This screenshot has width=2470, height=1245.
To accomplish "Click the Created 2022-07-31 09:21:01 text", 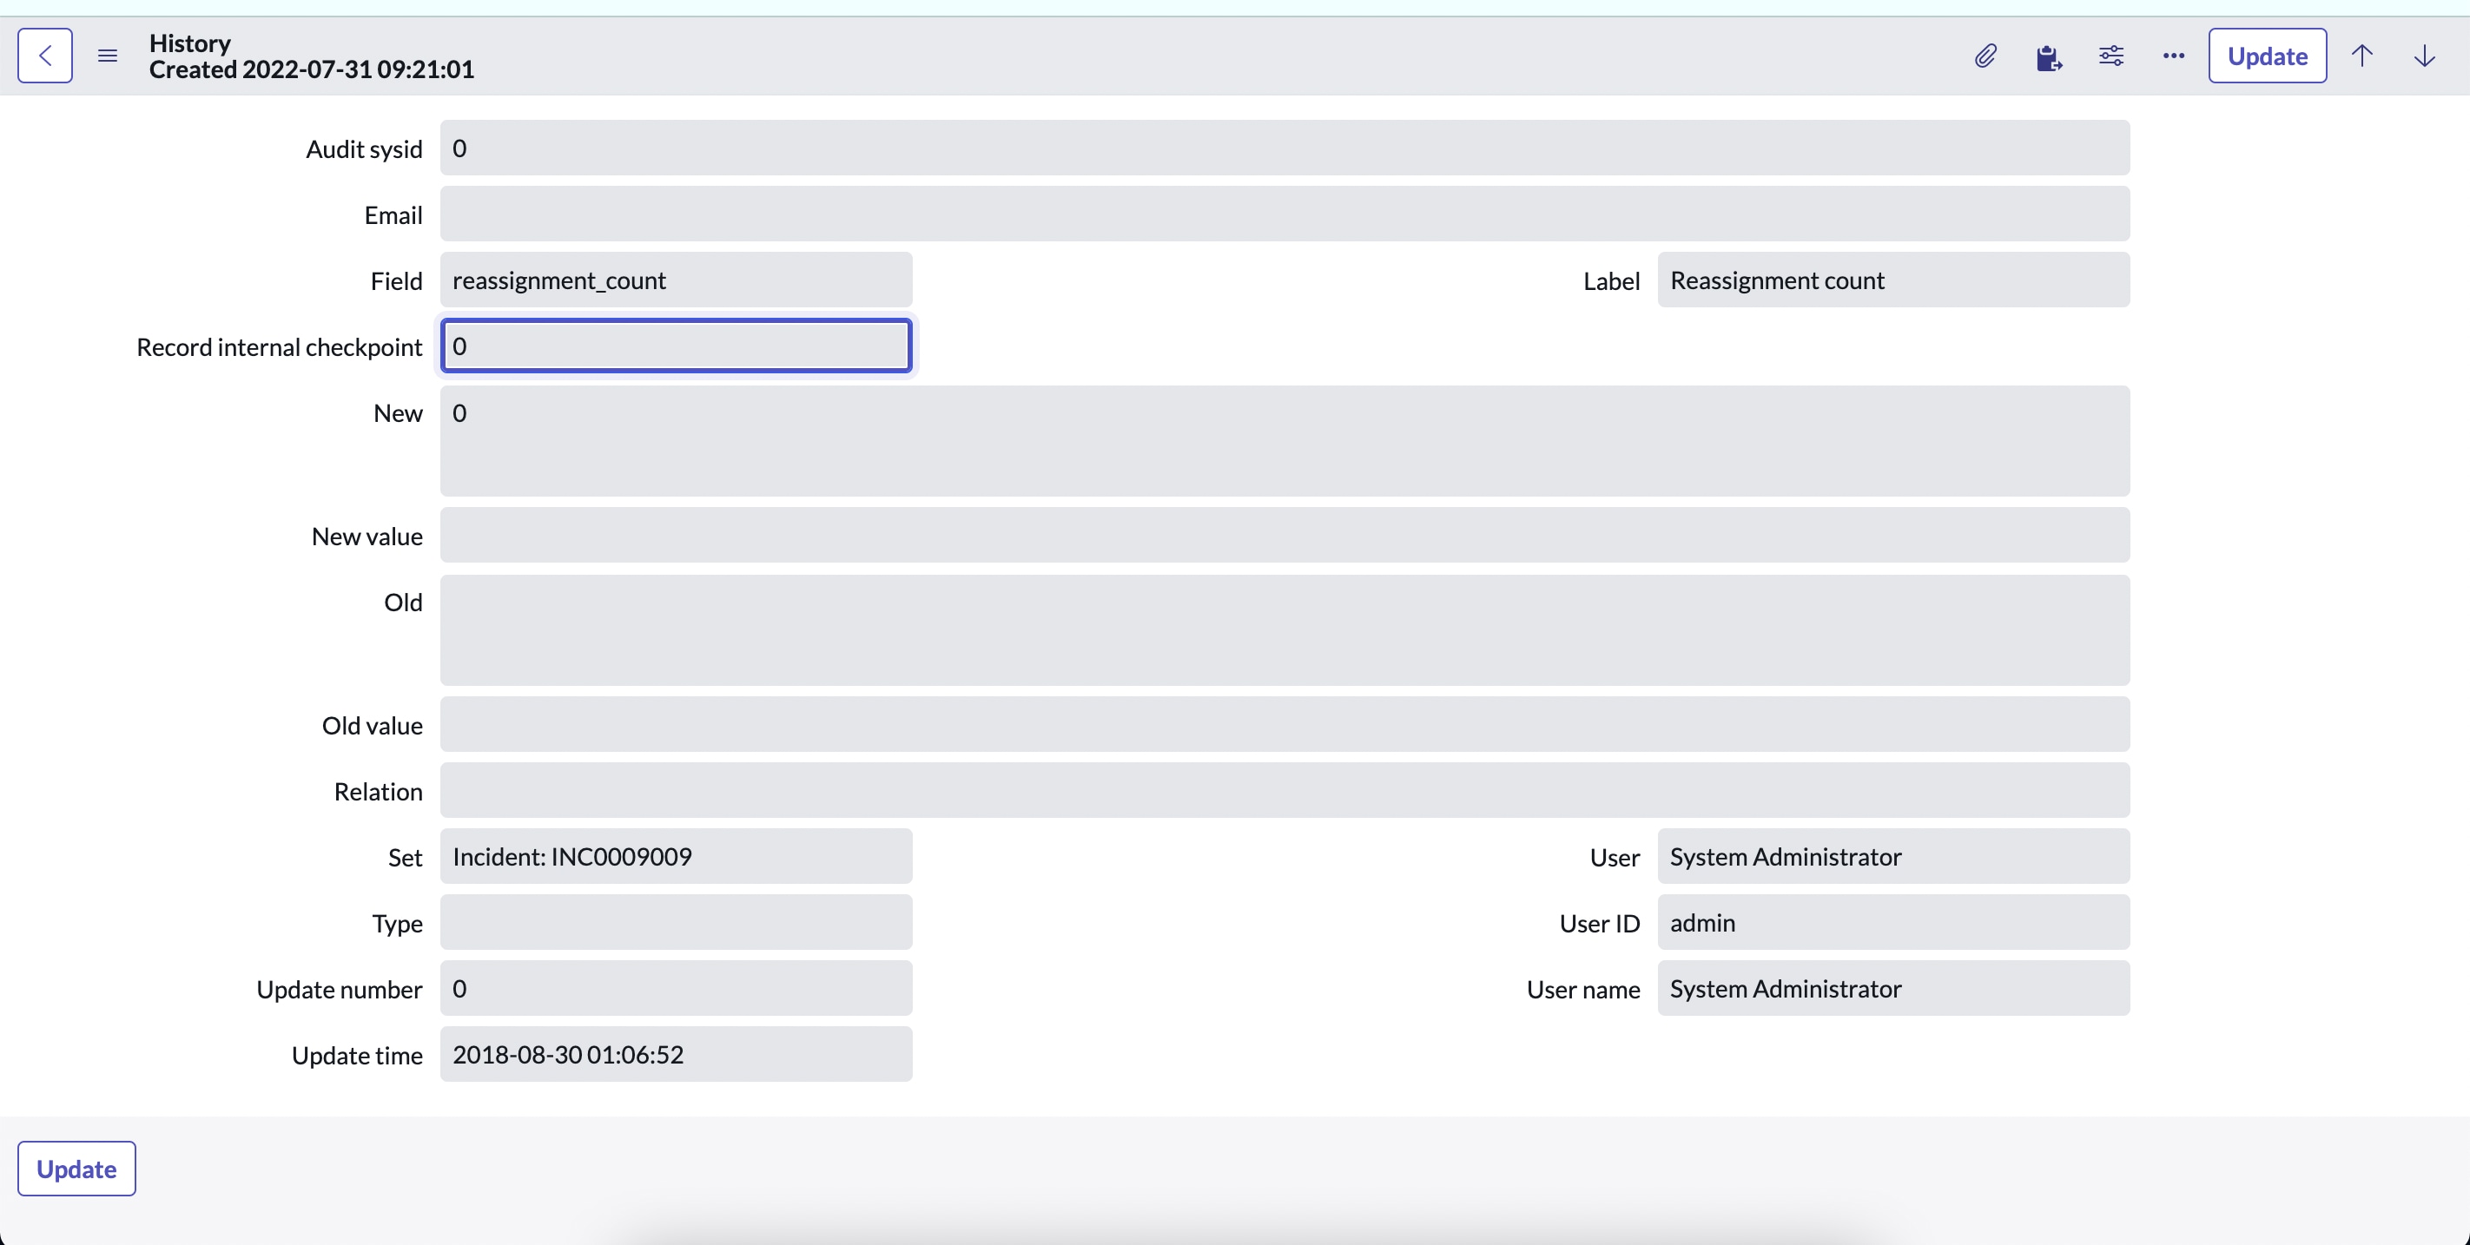I will (x=312, y=69).
